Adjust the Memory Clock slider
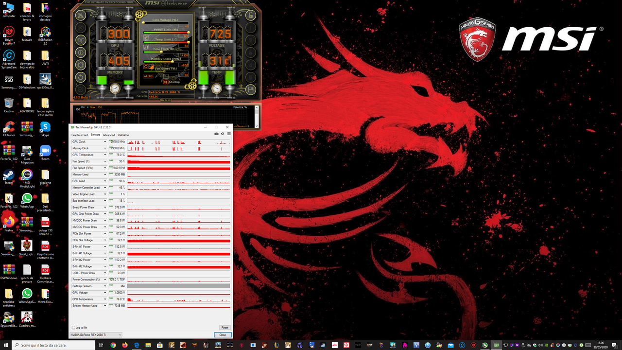Image resolution: width=622 pixels, height=350 pixels. click(166, 62)
